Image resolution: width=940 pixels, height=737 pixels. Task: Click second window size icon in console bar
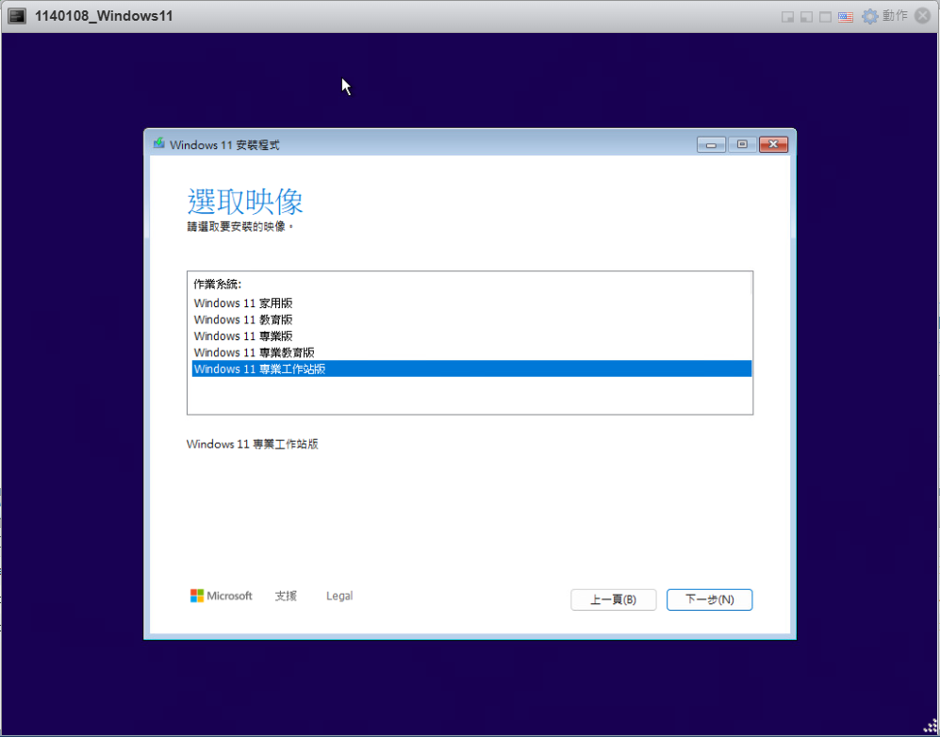click(x=807, y=17)
